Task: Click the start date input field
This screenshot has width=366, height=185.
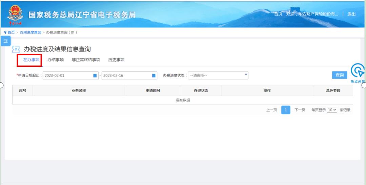Action: [68, 76]
